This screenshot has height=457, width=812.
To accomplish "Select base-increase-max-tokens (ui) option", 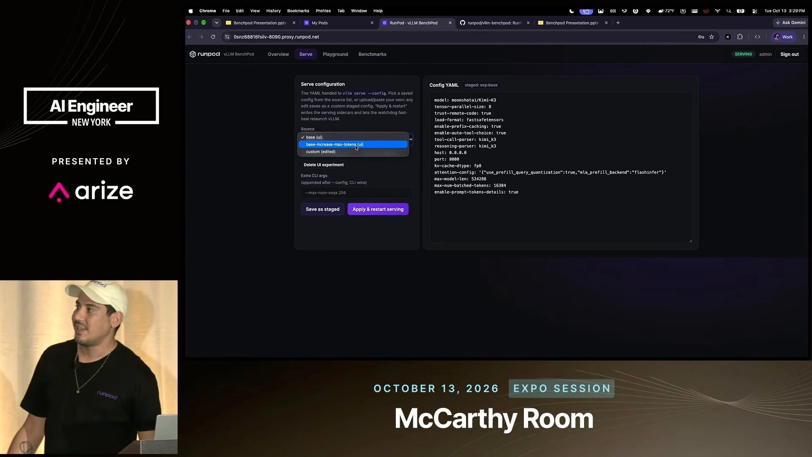I will click(x=353, y=144).
